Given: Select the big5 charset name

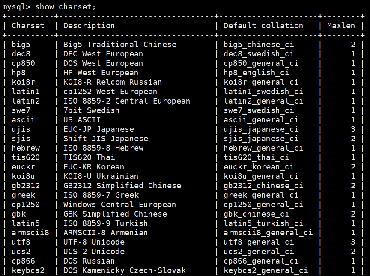Looking at the screenshot, I should pyautogui.click(x=21, y=45).
